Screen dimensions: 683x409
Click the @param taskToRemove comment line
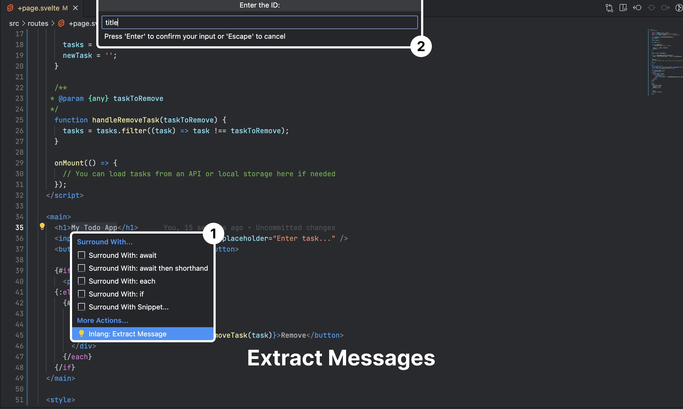[106, 98]
